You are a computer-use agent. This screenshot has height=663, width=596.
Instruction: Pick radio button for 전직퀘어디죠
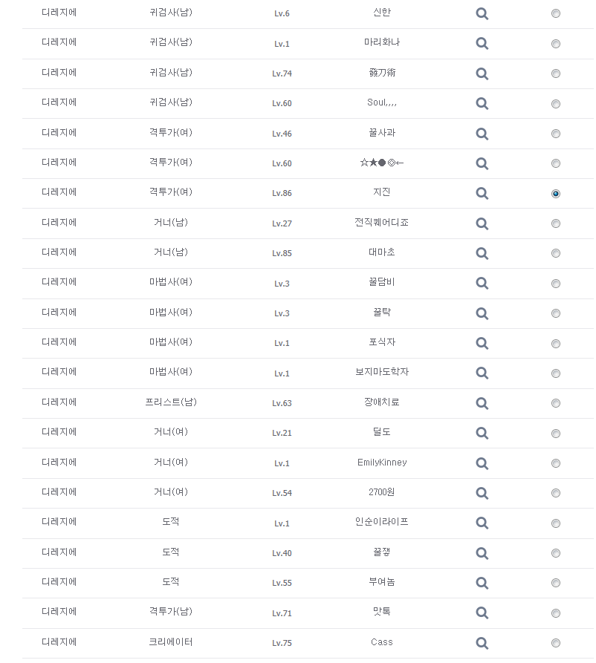(x=556, y=223)
